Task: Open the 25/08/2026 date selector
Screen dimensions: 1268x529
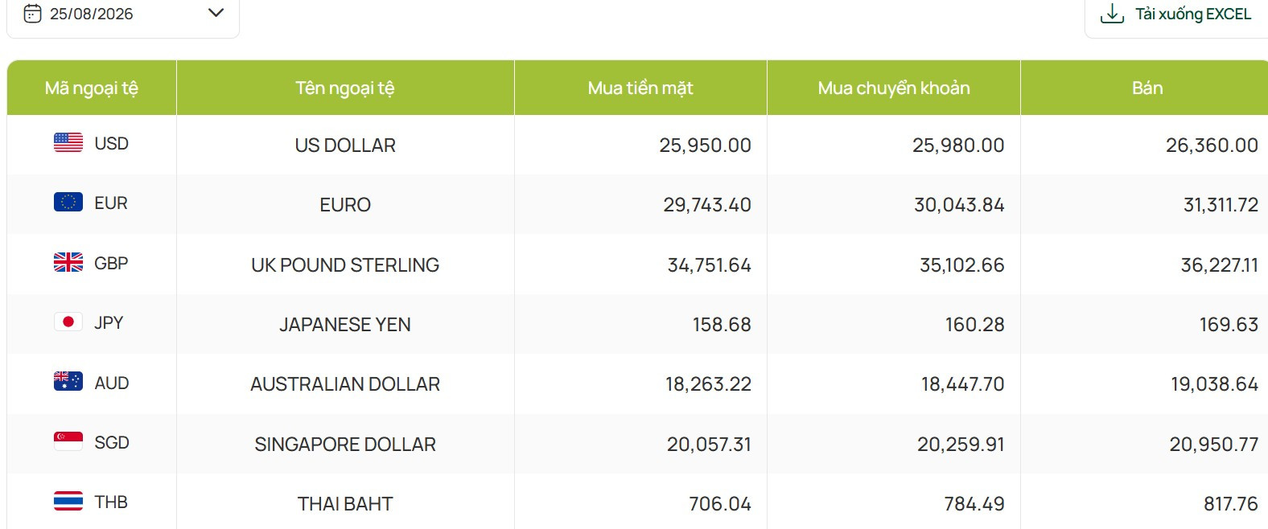Action: click(123, 14)
